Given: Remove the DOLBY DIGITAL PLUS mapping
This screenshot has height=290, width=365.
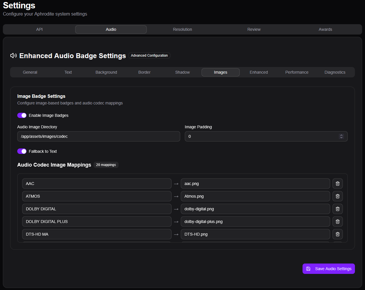Looking at the screenshot, I should (338, 222).
